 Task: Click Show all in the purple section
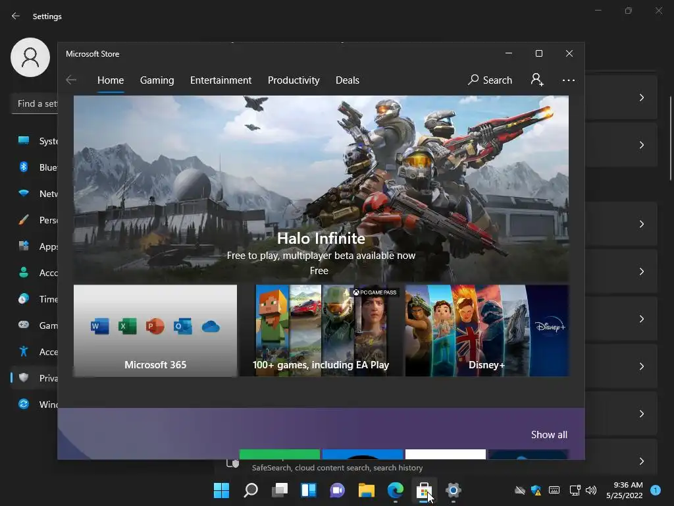pyautogui.click(x=549, y=435)
